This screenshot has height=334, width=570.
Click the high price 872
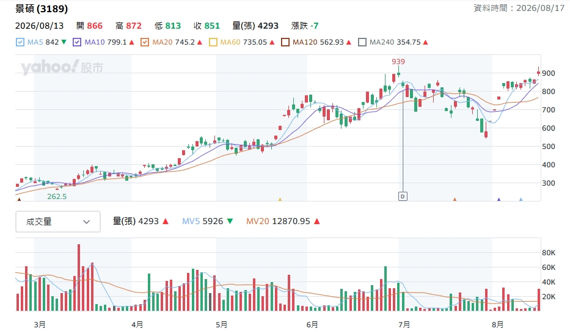click(x=134, y=26)
